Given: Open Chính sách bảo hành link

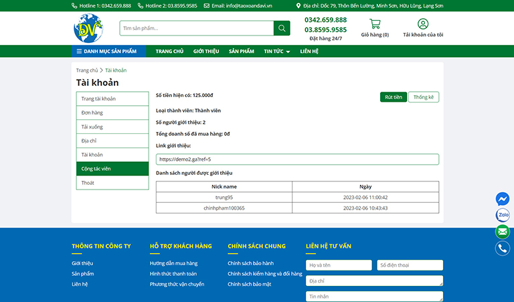Looking at the screenshot, I should pos(250,263).
